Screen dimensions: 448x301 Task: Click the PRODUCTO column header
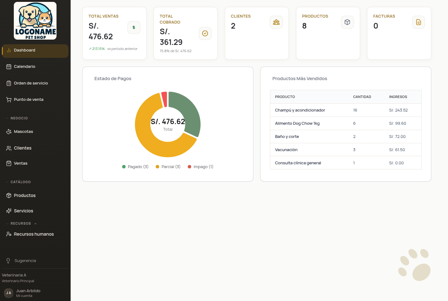(x=285, y=97)
